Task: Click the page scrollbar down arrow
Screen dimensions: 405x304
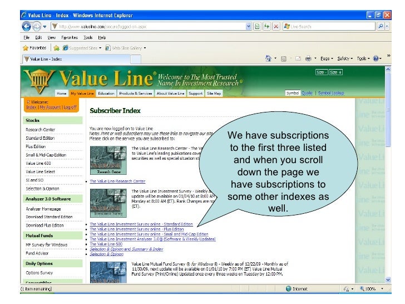Action: tap(388, 280)
